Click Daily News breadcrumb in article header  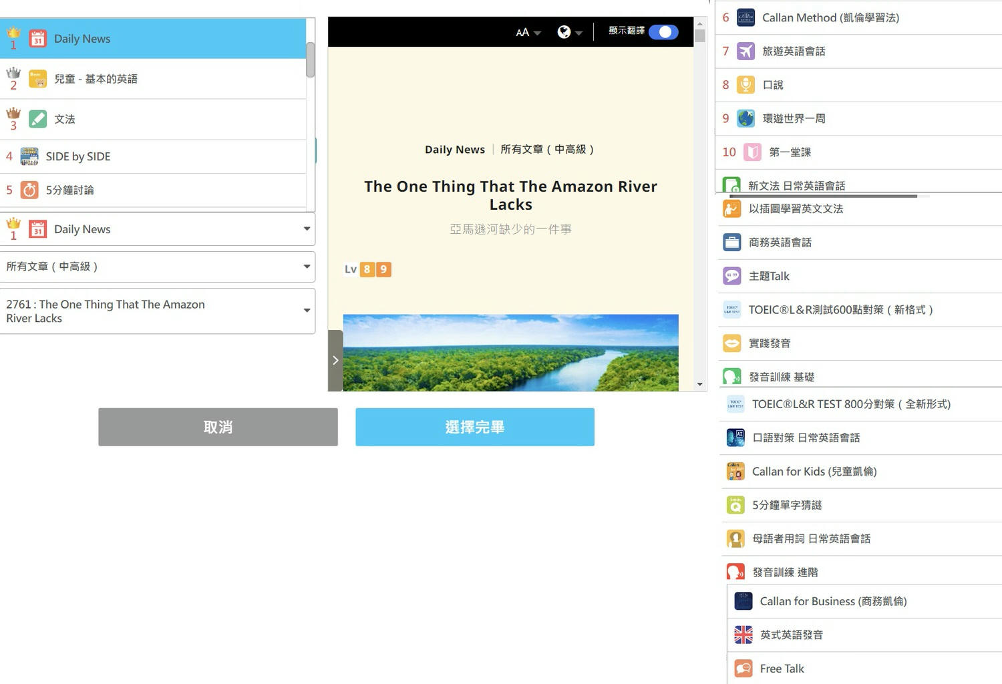[x=455, y=149]
